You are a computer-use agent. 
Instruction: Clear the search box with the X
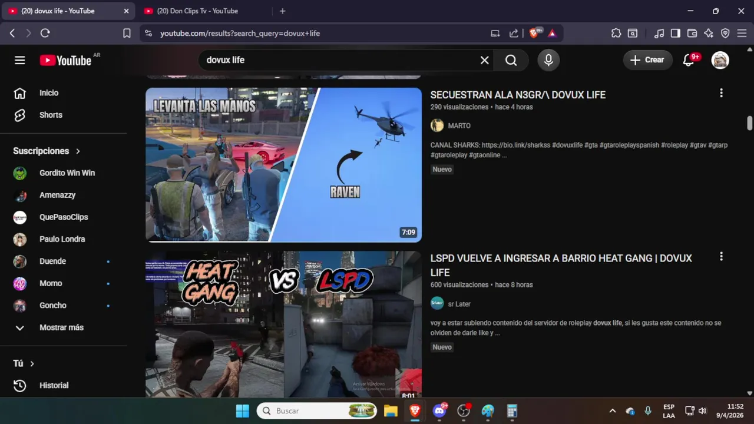484,60
